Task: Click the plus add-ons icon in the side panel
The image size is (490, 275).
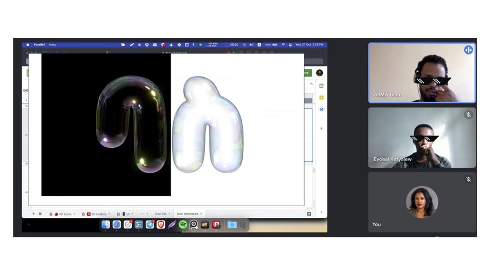Action: coord(321,128)
